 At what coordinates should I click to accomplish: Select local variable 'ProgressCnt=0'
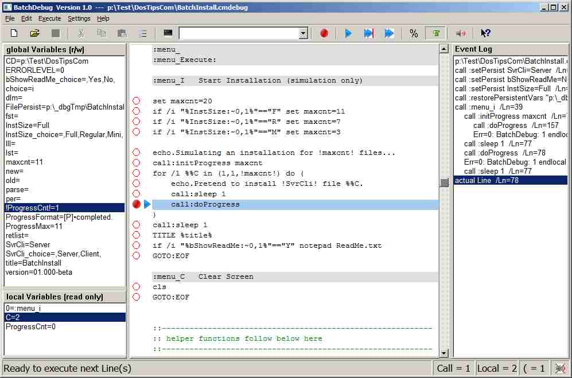65,326
